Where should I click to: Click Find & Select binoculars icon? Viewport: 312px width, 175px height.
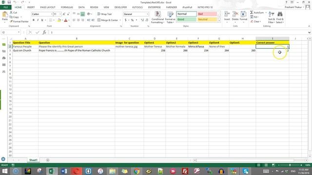(x=280, y=14)
